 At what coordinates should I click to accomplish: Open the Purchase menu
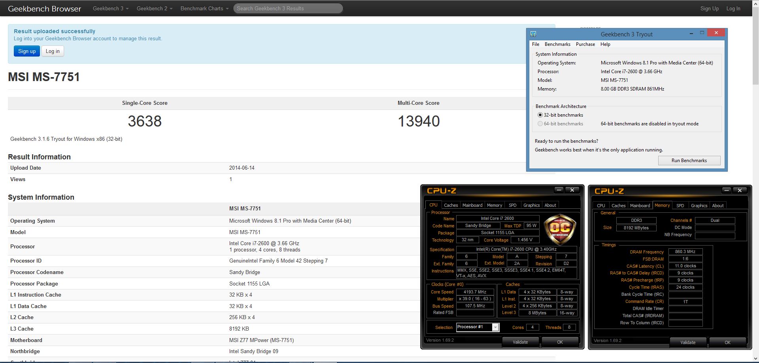coord(585,44)
